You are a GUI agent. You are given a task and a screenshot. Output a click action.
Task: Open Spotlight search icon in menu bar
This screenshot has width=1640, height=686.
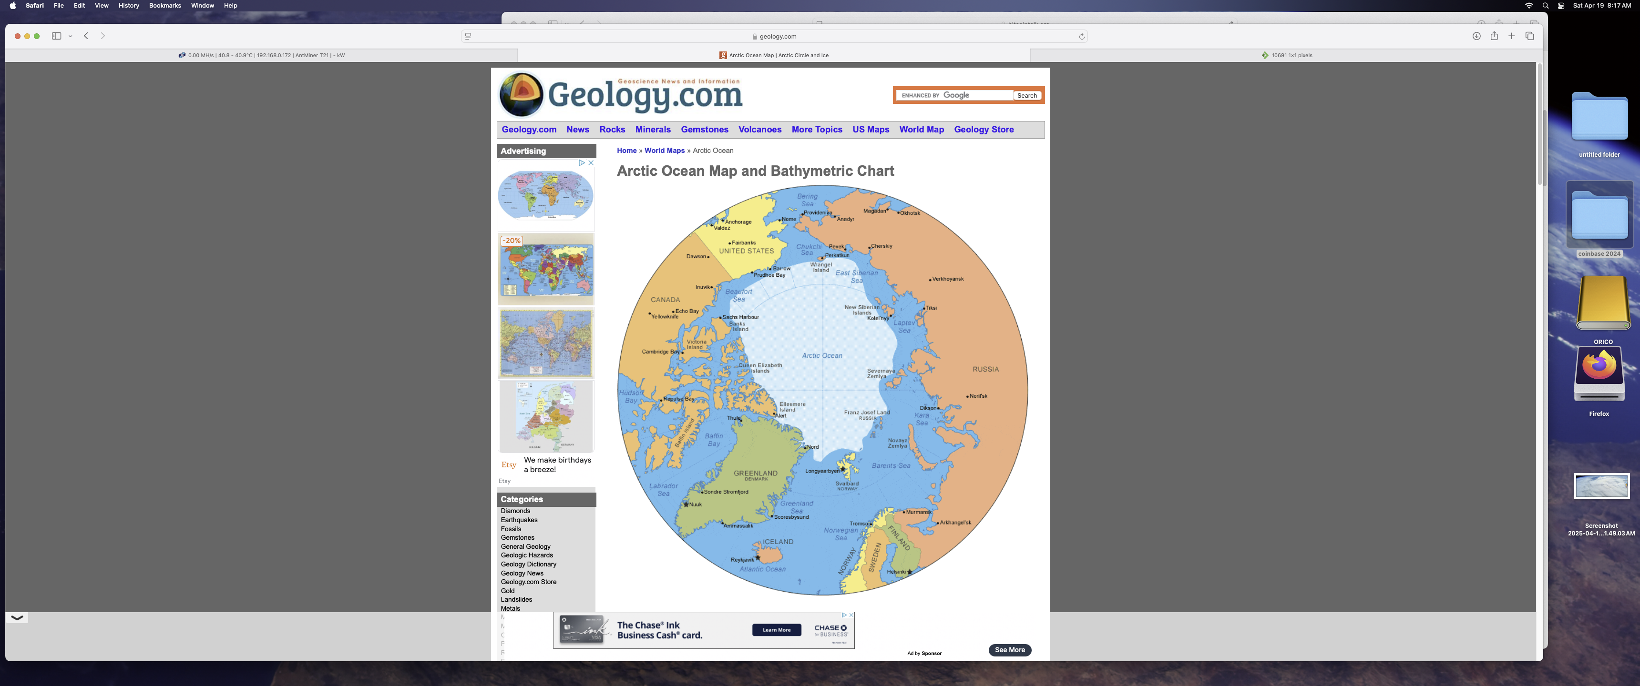point(1545,5)
